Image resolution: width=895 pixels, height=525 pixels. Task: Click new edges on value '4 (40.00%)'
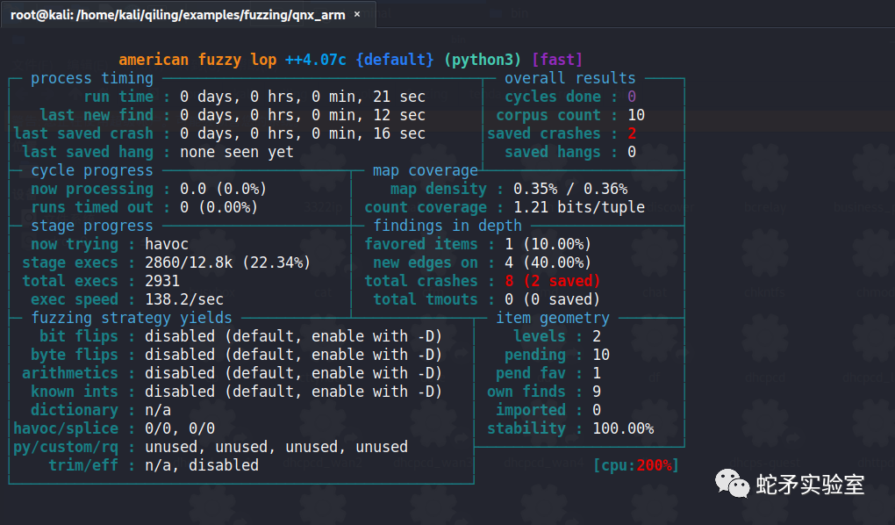click(548, 262)
